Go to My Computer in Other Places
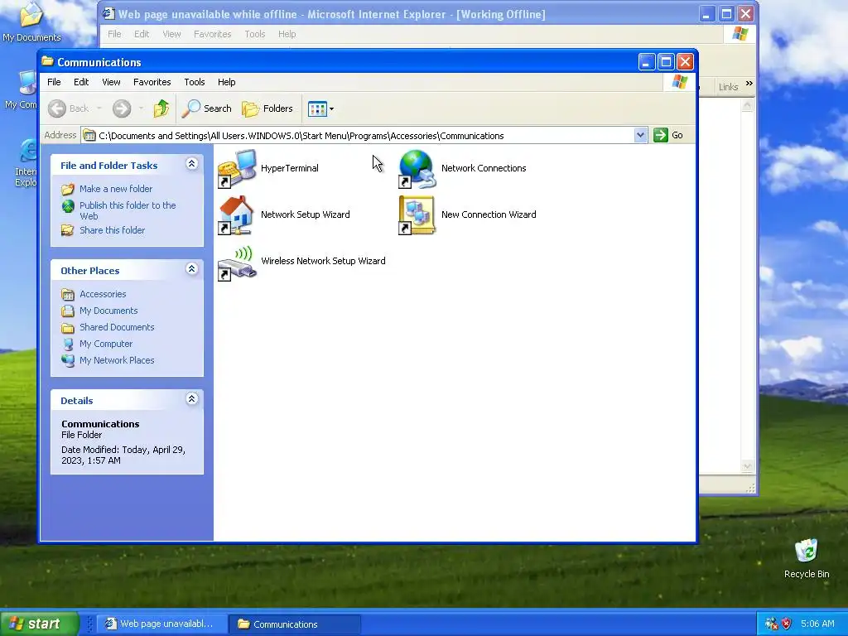The image size is (848, 636). (x=106, y=344)
